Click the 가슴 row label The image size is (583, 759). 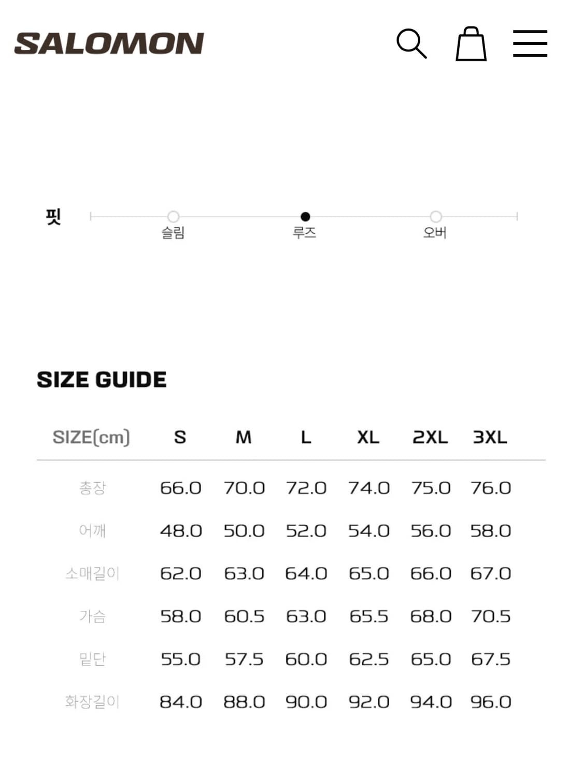[92, 616]
